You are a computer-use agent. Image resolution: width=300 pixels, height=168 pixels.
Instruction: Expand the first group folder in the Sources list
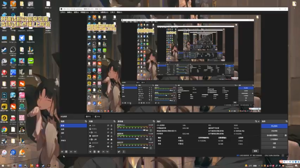point(90,133)
